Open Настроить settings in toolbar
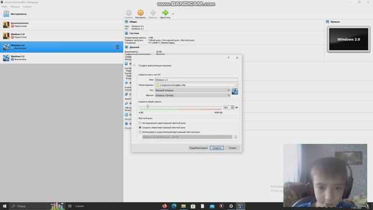 tap(140, 14)
